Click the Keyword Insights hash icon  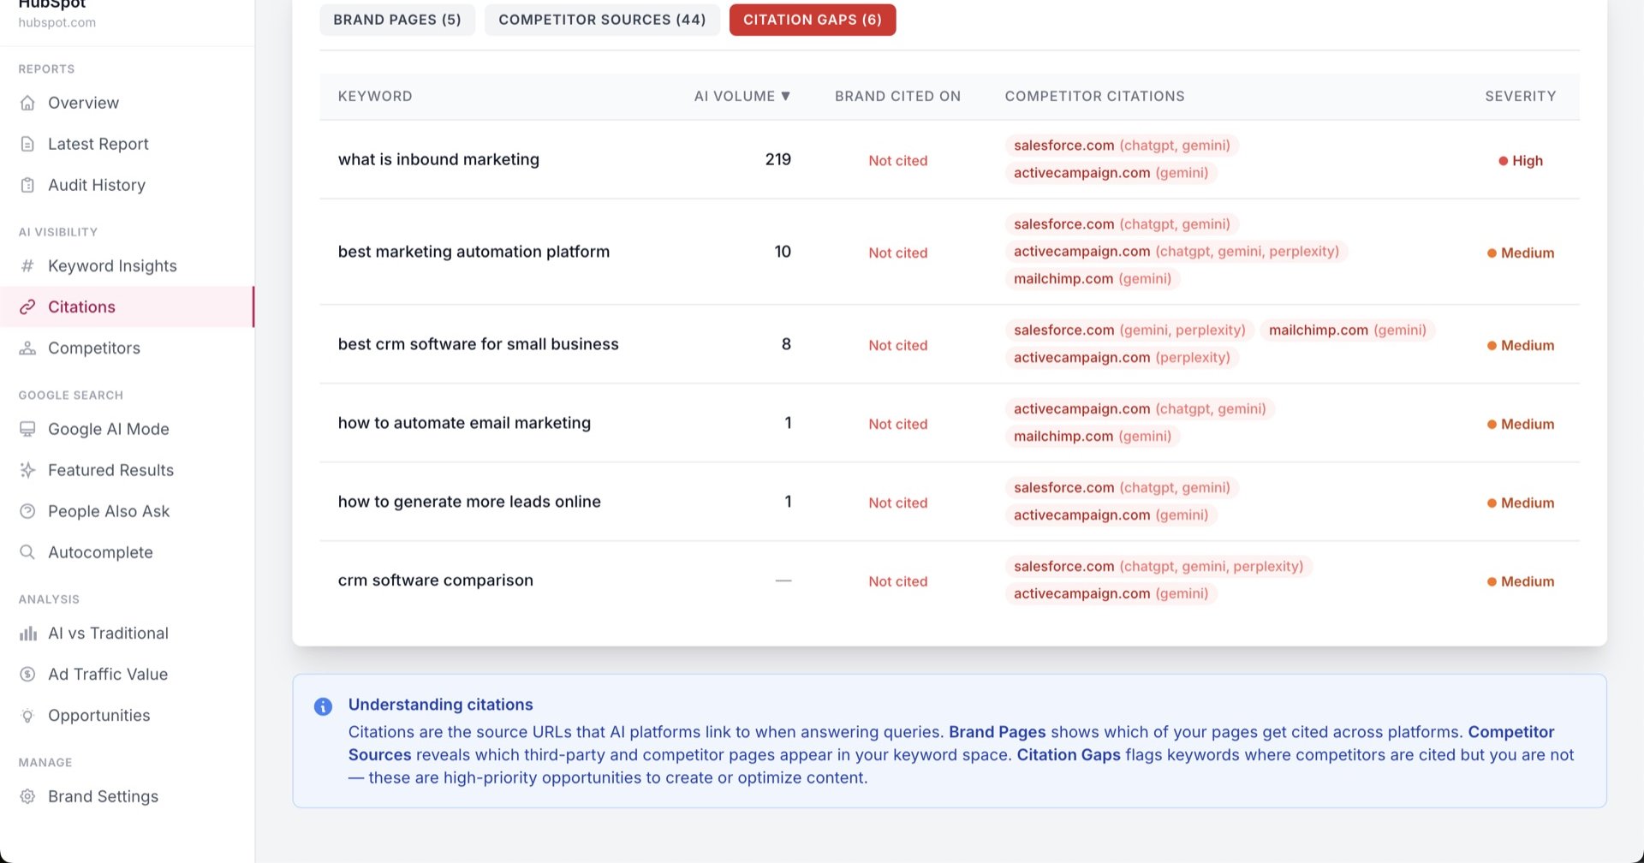pos(27,266)
